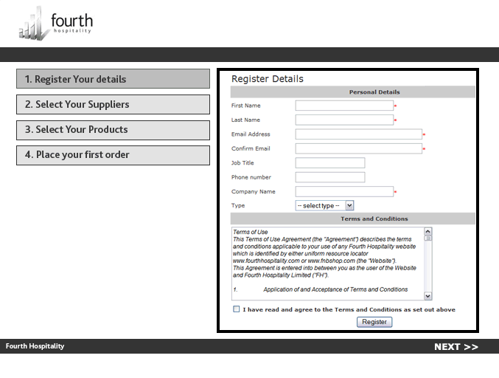Click the Type field label
Viewport: 499px width, 378px height.
(238, 205)
